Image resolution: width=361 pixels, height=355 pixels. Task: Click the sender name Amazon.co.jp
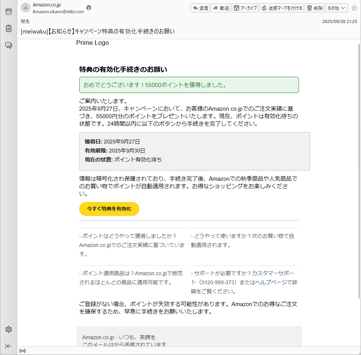click(47, 5)
